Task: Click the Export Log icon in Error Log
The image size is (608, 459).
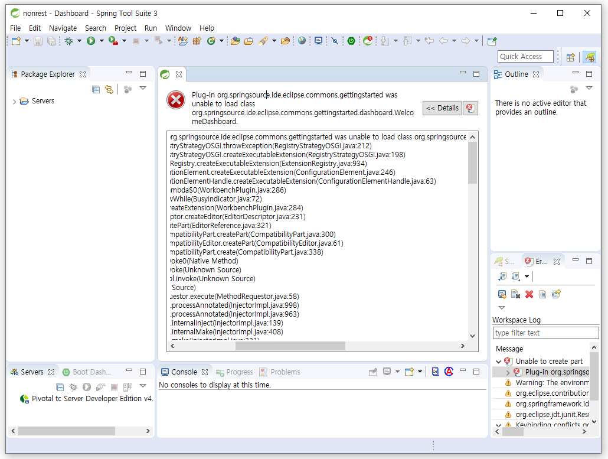Action: [502, 276]
